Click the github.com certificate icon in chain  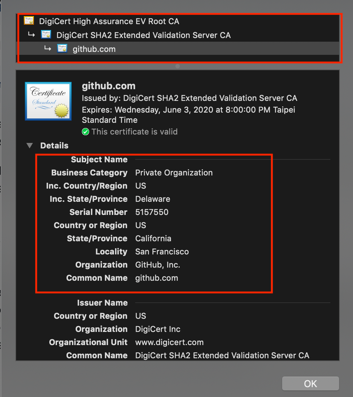tap(62, 48)
